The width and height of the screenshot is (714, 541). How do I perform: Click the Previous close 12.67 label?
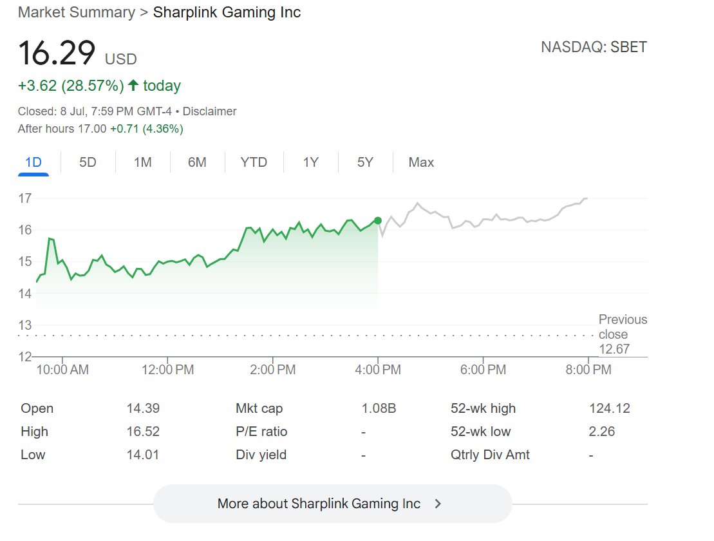tap(623, 334)
